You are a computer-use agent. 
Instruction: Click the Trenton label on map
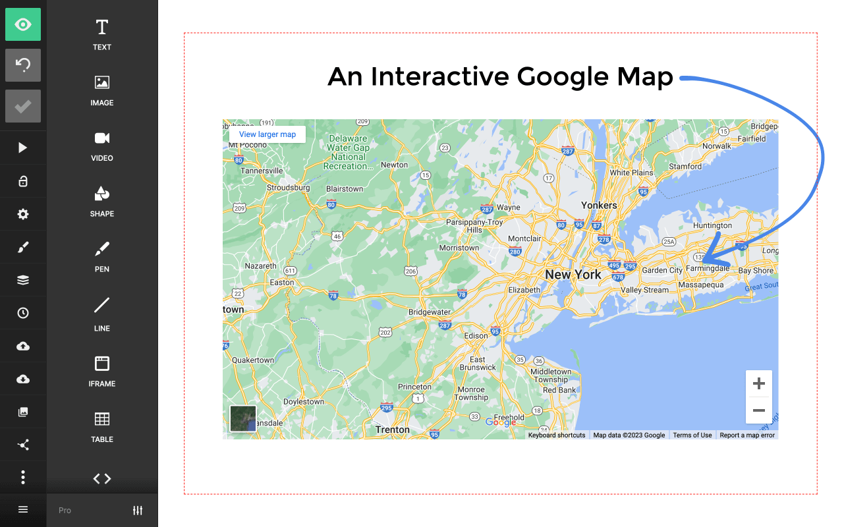[393, 430]
